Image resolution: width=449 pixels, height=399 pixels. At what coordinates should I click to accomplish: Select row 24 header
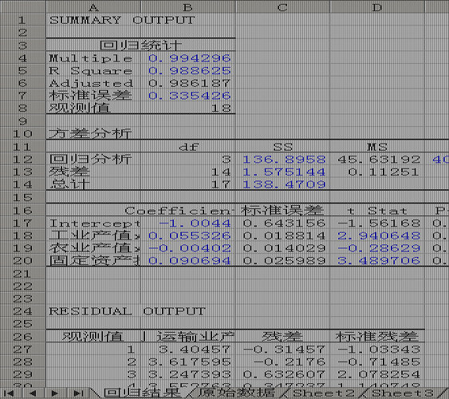(22, 310)
